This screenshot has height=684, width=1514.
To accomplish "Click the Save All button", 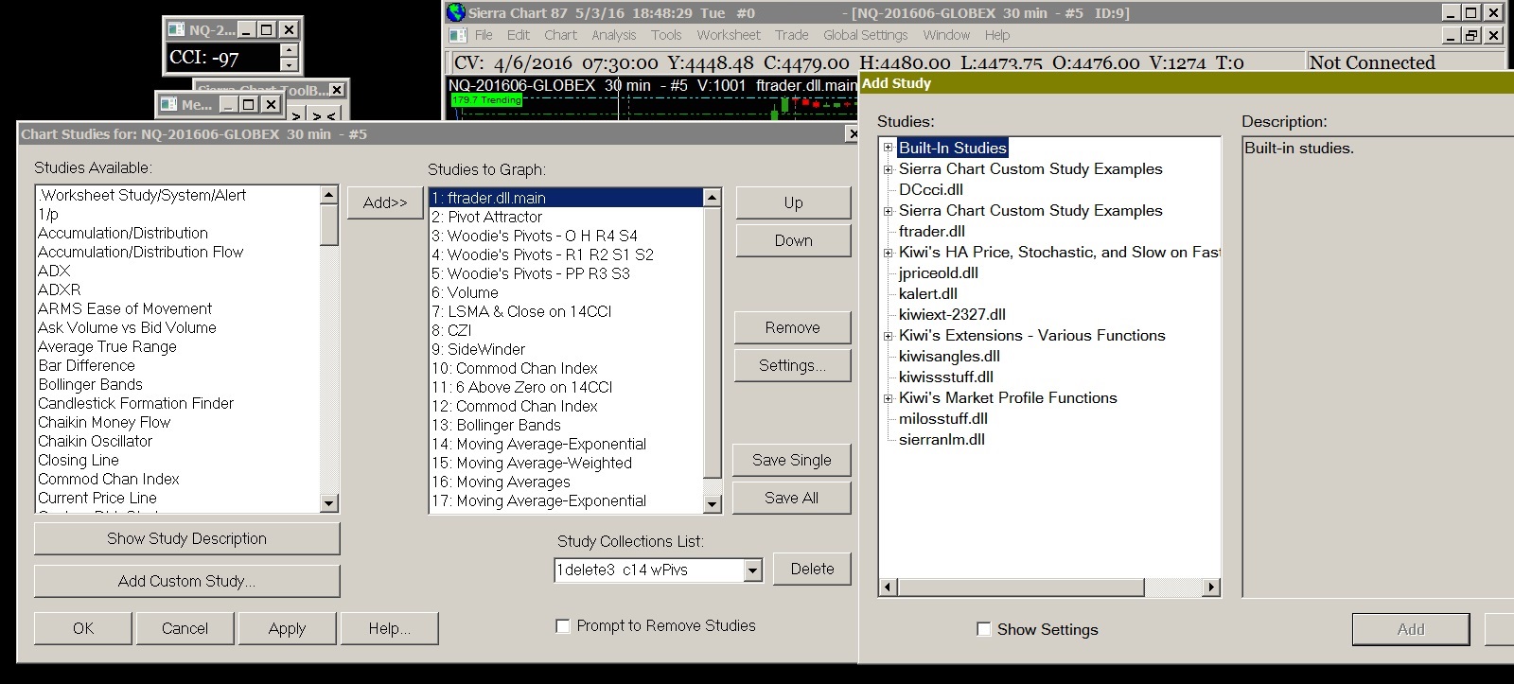I will [x=792, y=498].
